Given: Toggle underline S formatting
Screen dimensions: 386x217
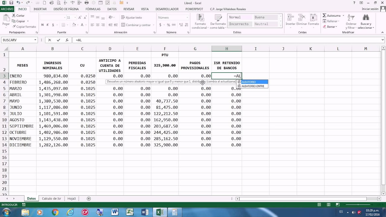Looking at the screenshot, I should (53, 25).
